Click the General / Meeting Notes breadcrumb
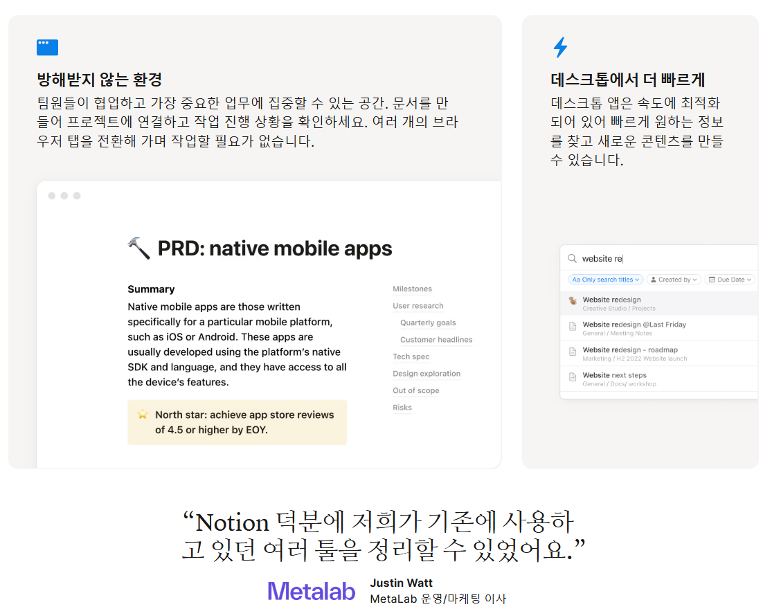The height and width of the screenshot is (609, 781). [x=617, y=334]
